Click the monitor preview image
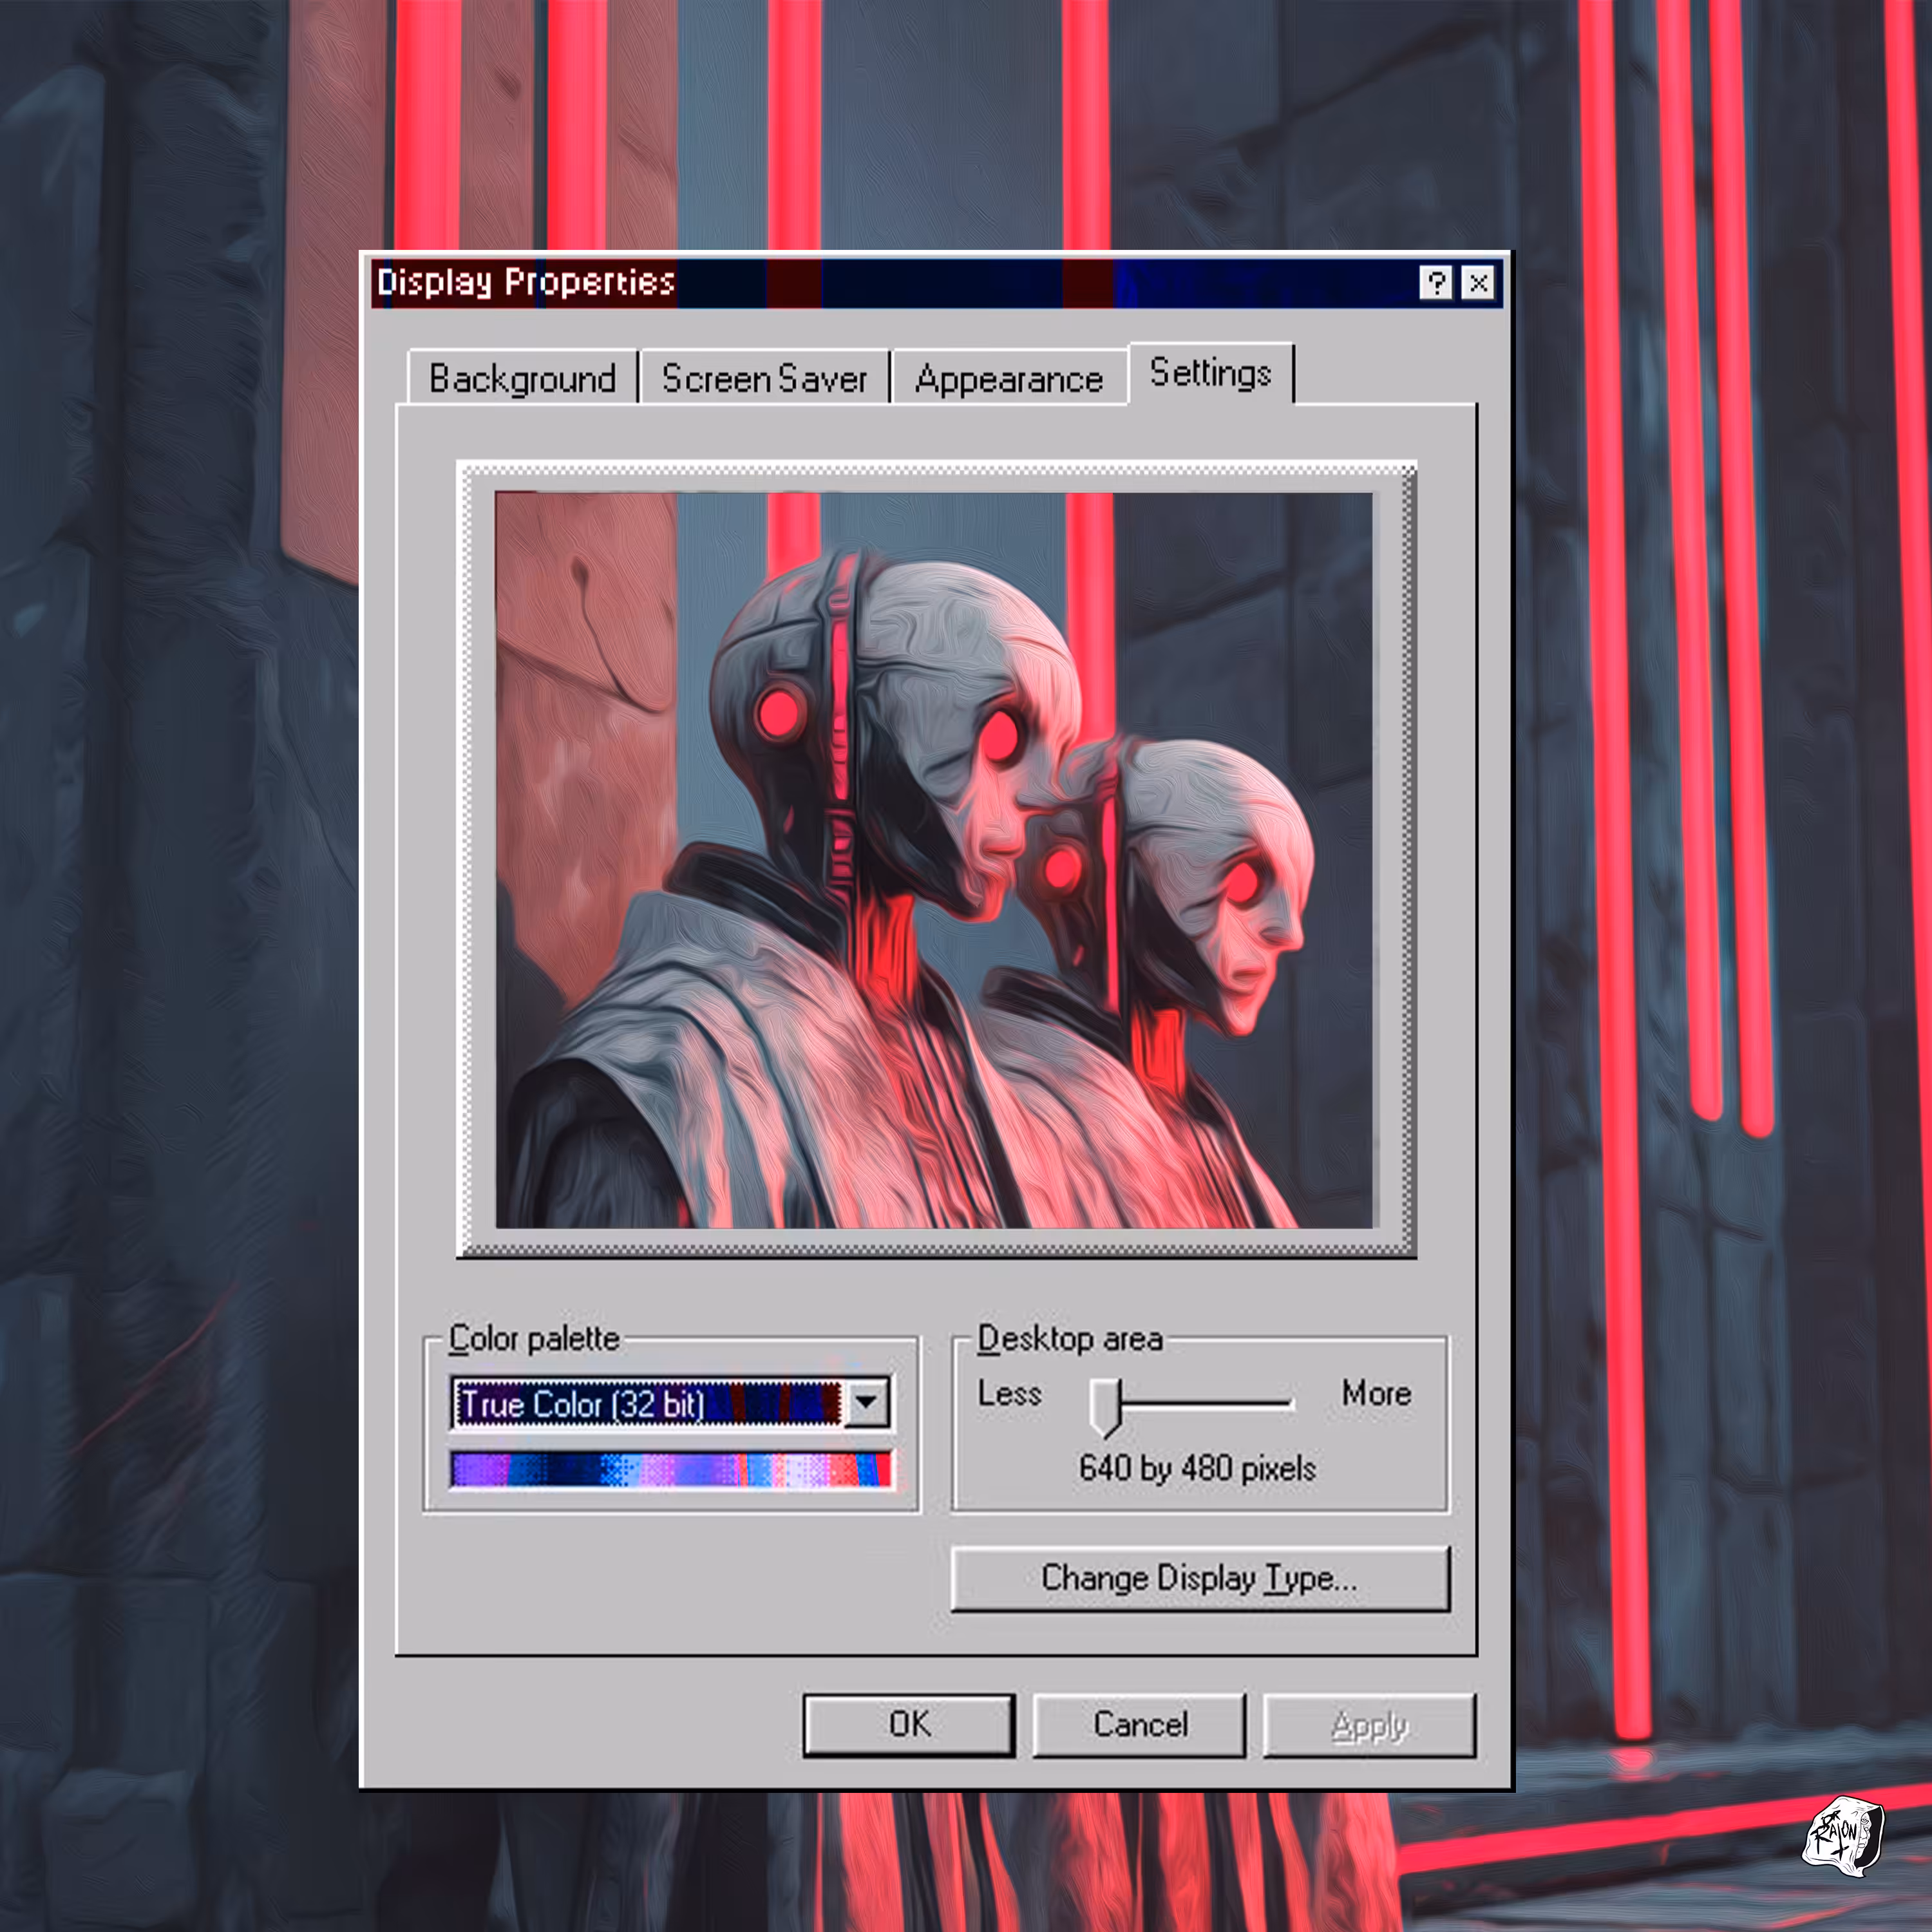 935,860
